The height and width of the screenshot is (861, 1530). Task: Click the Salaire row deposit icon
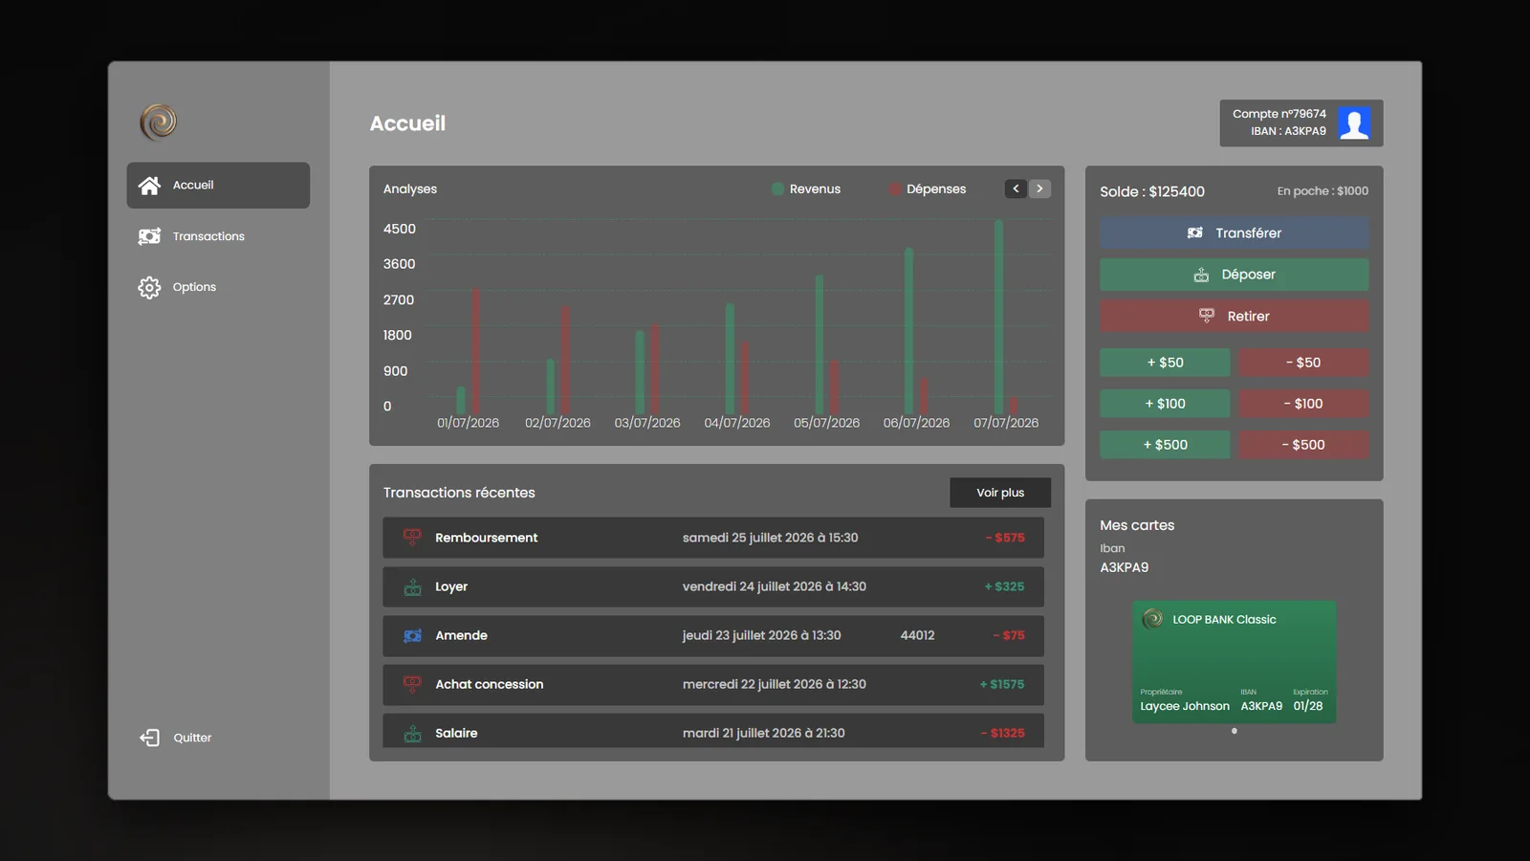pyautogui.click(x=412, y=733)
